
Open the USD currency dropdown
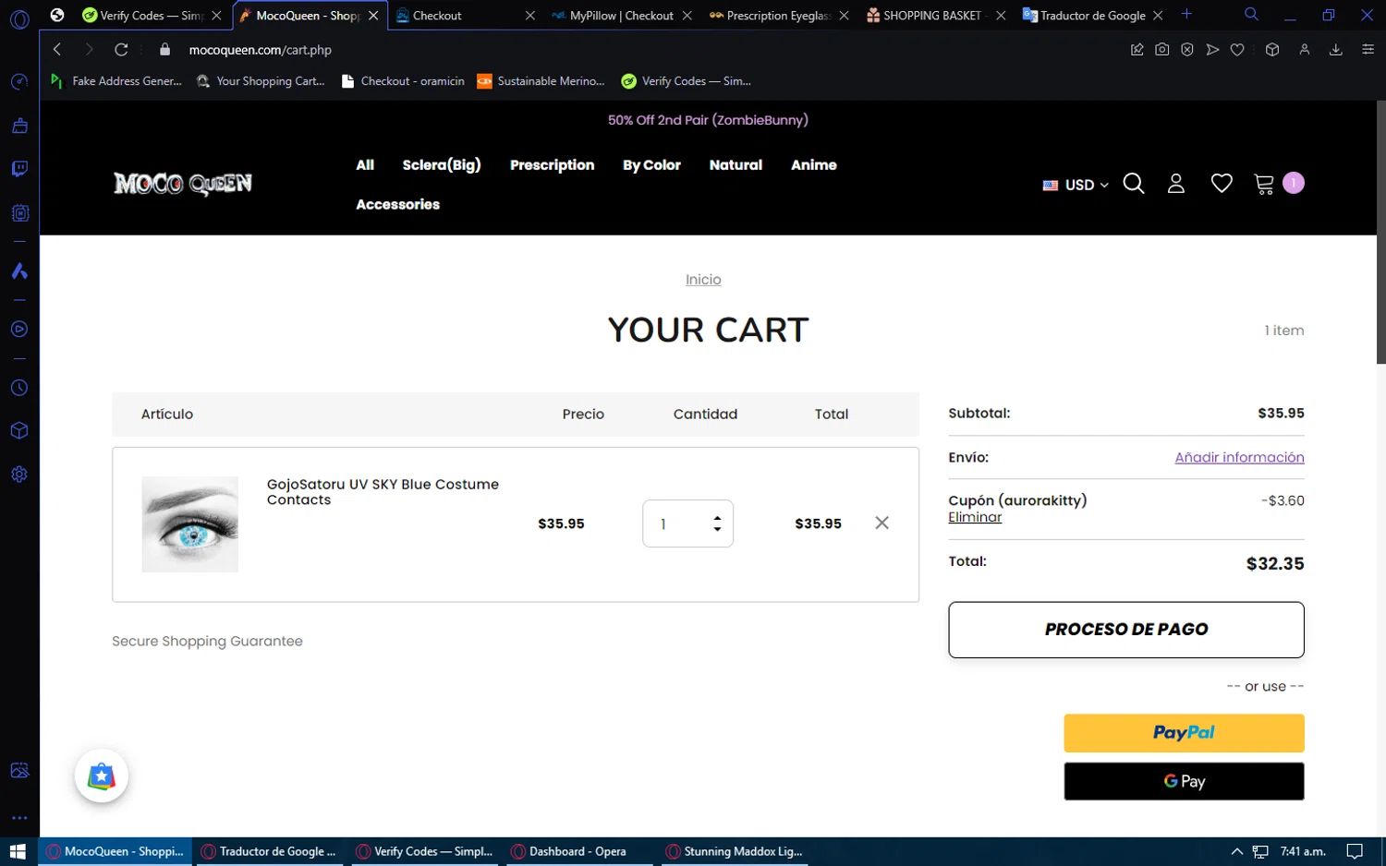coord(1076,185)
